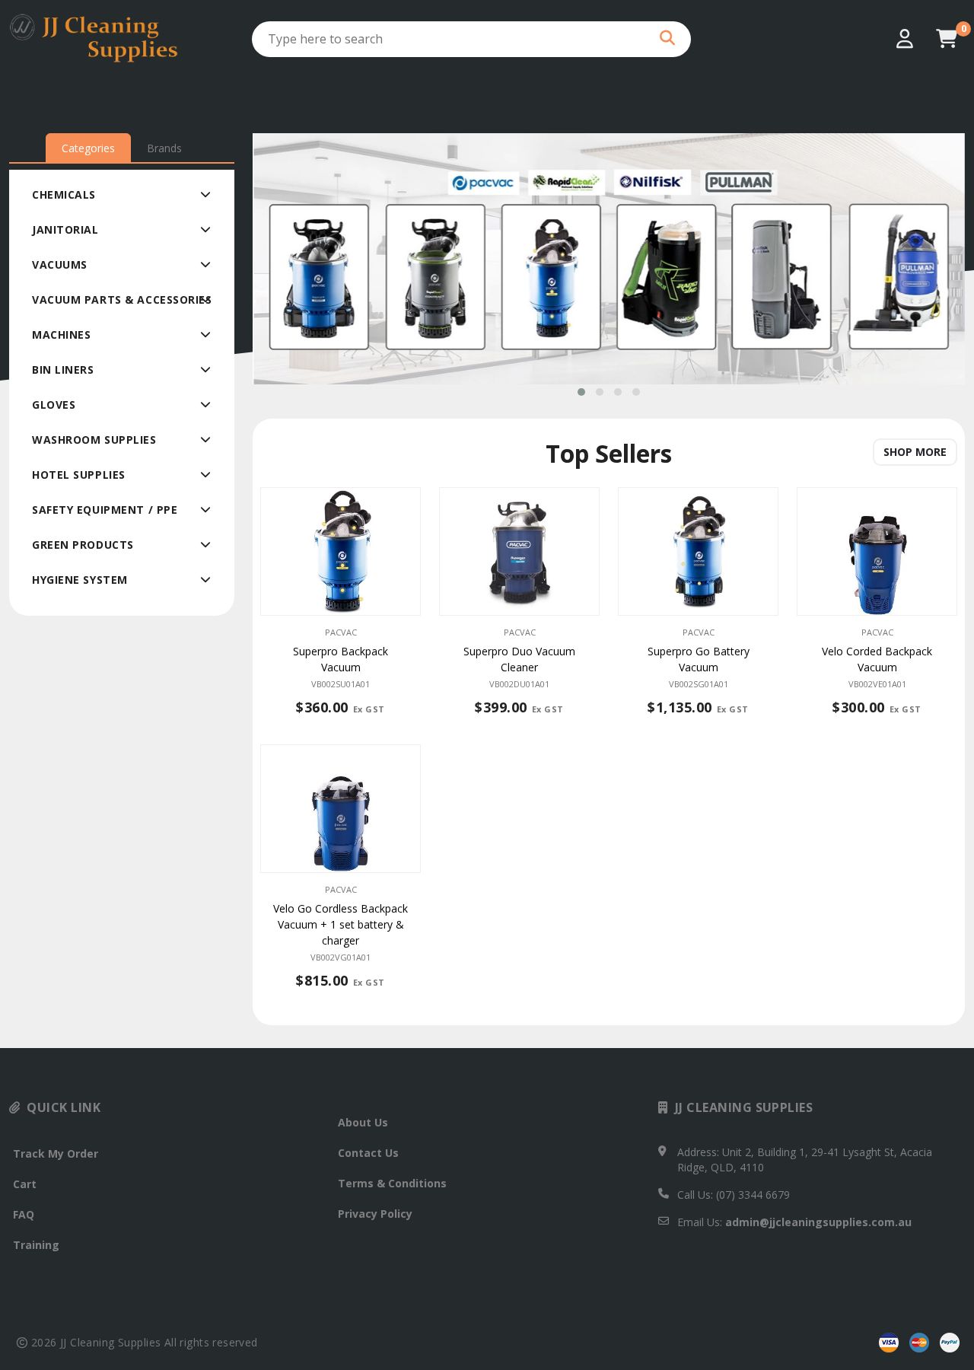
Task: Click the Velo Corded Backpack Vacuum title
Action: (x=877, y=659)
